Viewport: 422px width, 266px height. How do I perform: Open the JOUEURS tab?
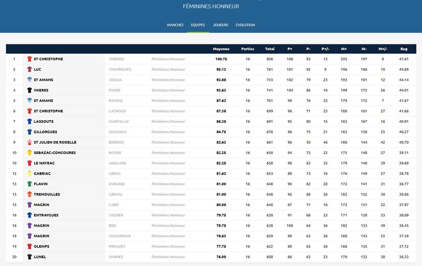click(x=221, y=25)
